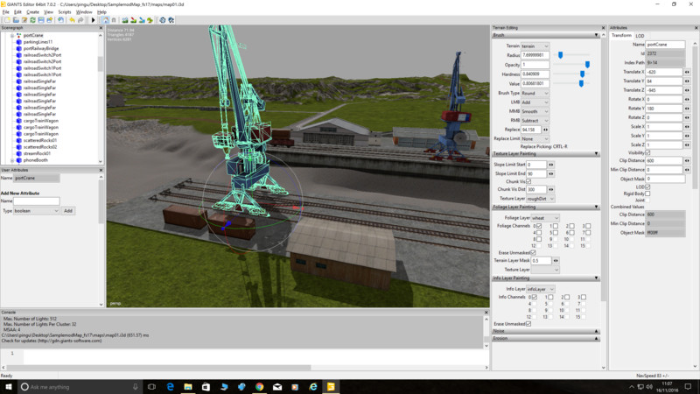Select parkingLines11 in the scenegraph
The image size is (700, 394).
coord(38,42)
